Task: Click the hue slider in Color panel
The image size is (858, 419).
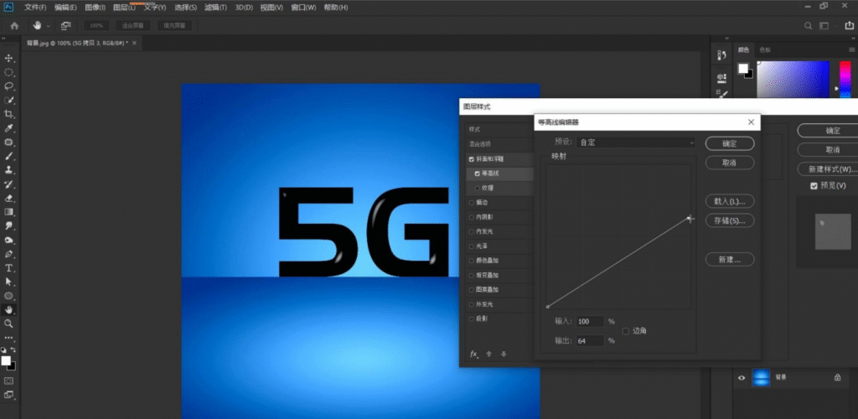Action: pos(845,80)
